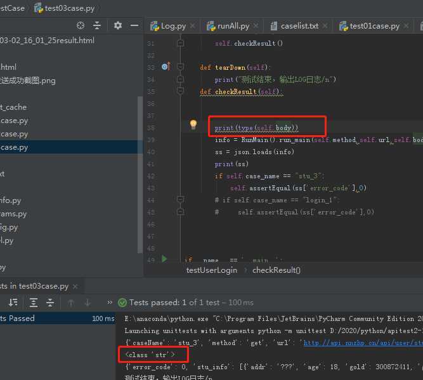Hide the project panel with minus icon
This screenshot has height=380, width=423.
pos(134,25)
